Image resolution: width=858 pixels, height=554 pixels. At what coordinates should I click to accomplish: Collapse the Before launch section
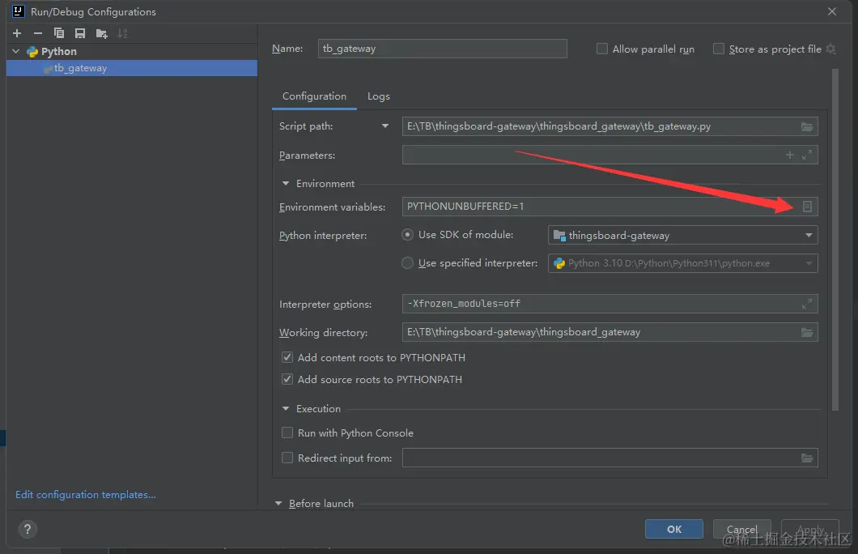pos(278,503)
